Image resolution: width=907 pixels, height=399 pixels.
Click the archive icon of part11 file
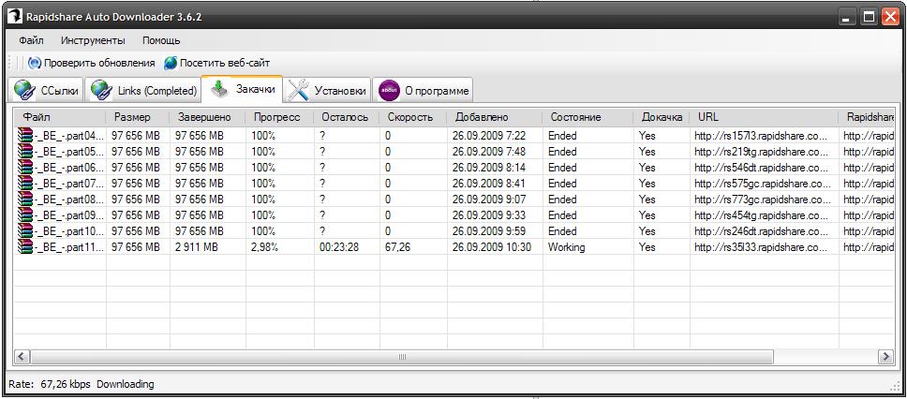[25, 247]
